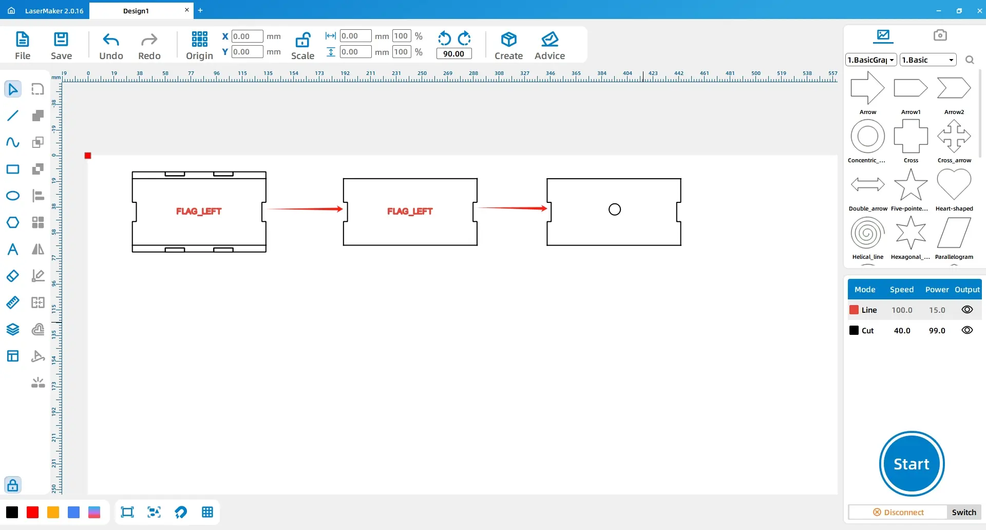Screen dimensions: 986x530
Task: Toggle the Scale lock icon
Action: pyautogui.click(x=302, y=40)
